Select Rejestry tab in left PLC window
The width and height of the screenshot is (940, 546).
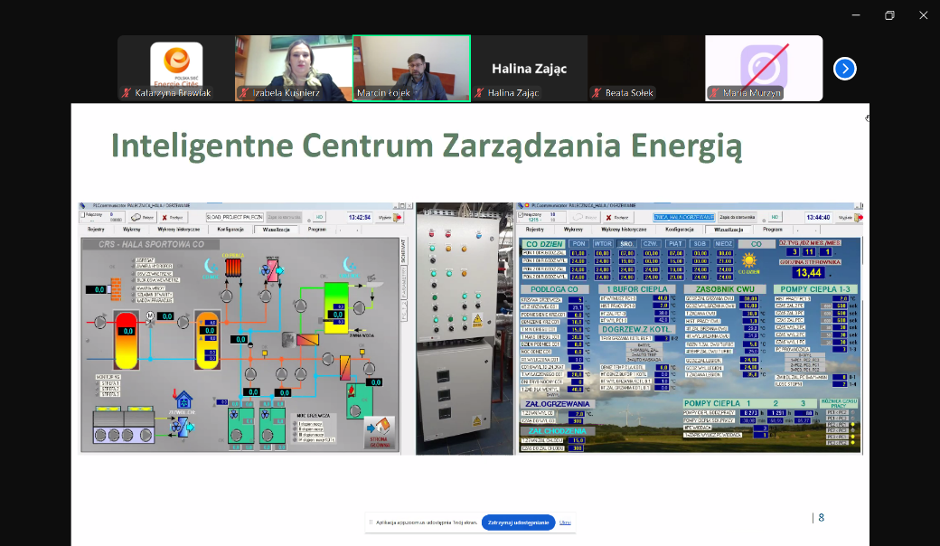[x=97, y=230]
